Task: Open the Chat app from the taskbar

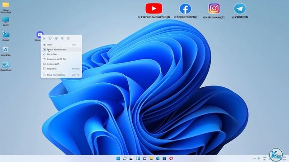Action: coord(144,158)
